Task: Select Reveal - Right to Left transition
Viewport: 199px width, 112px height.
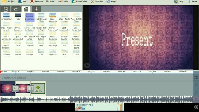Action: tap(53, 27)
